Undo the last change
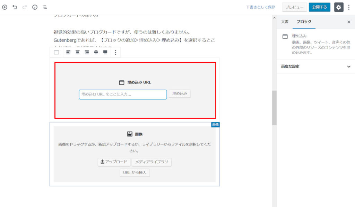Screen dimensions: 355x207 [15, 7]
